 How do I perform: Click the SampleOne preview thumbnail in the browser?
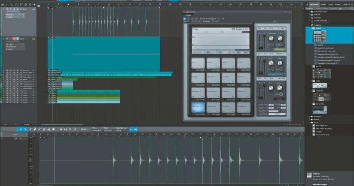[320, 110]
